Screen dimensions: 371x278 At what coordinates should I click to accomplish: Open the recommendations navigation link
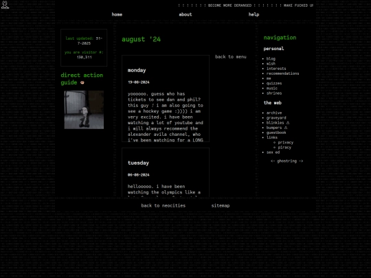pyautogui.click(x=282, y=73)
